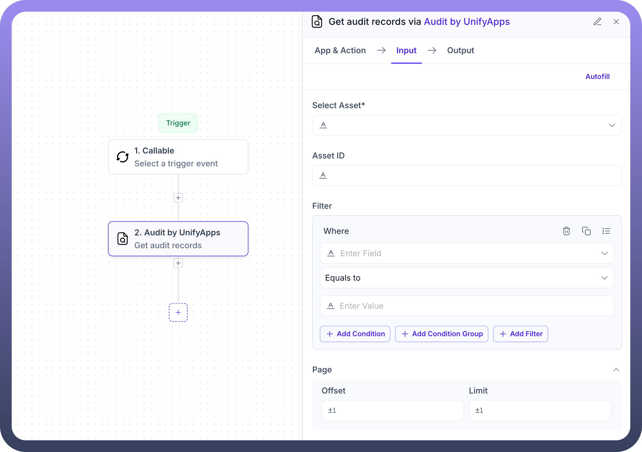Open the Audit by UnifyApps link in title
642x452 pixels.
pyautogui.click(x=467, y=22)
